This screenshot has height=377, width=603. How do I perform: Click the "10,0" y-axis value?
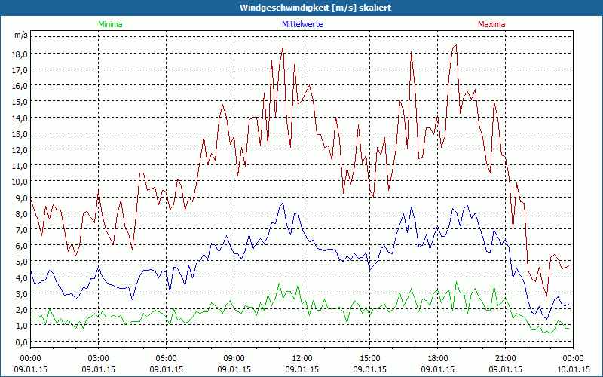[x=21, y=182]
